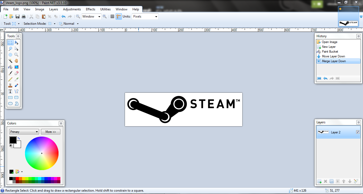
Task: Activate the Ellipse Select tool
Action: (x=10, y=55)
